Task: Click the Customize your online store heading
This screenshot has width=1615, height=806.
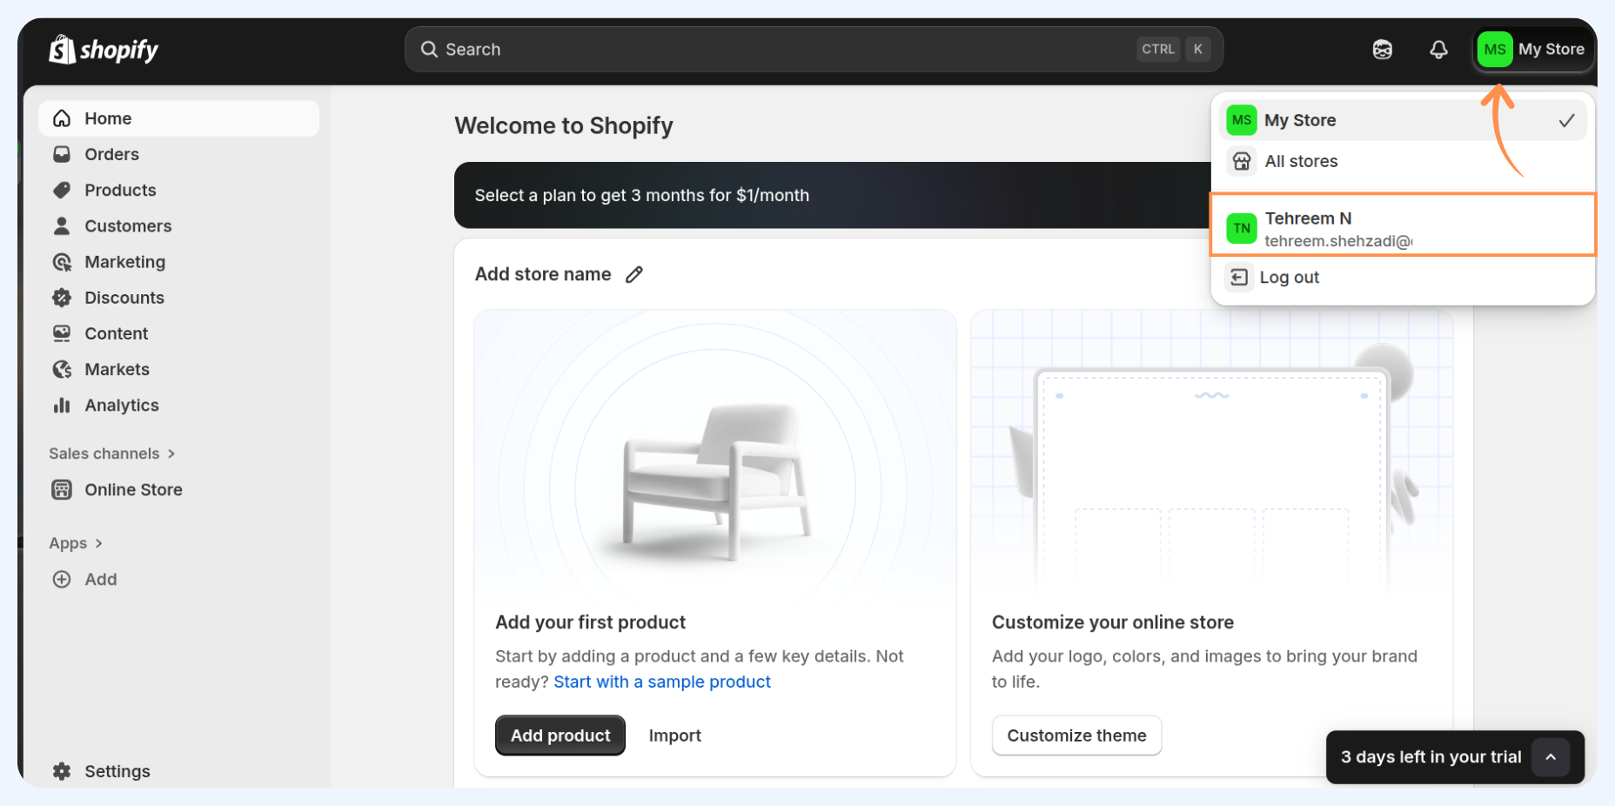Action: tap(1113, 622)
